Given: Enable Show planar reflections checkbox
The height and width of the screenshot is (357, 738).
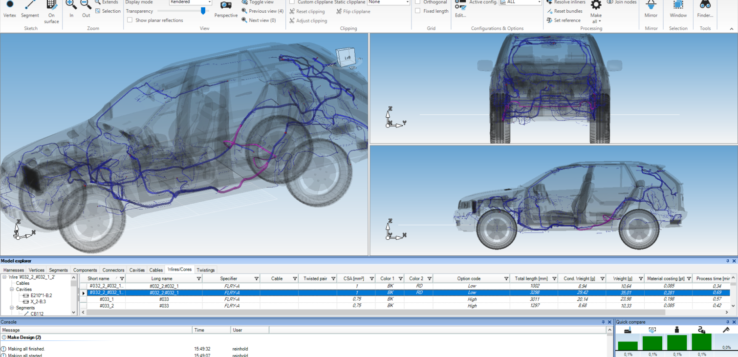Looking at the screenshot, I should (x=130, y=21).
